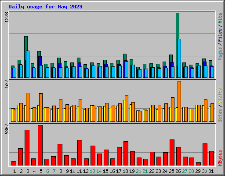Click the 532 visits axis value
The width and height of the screenshot is (225, 176).
pyautogui.click(x=7, y=84)
